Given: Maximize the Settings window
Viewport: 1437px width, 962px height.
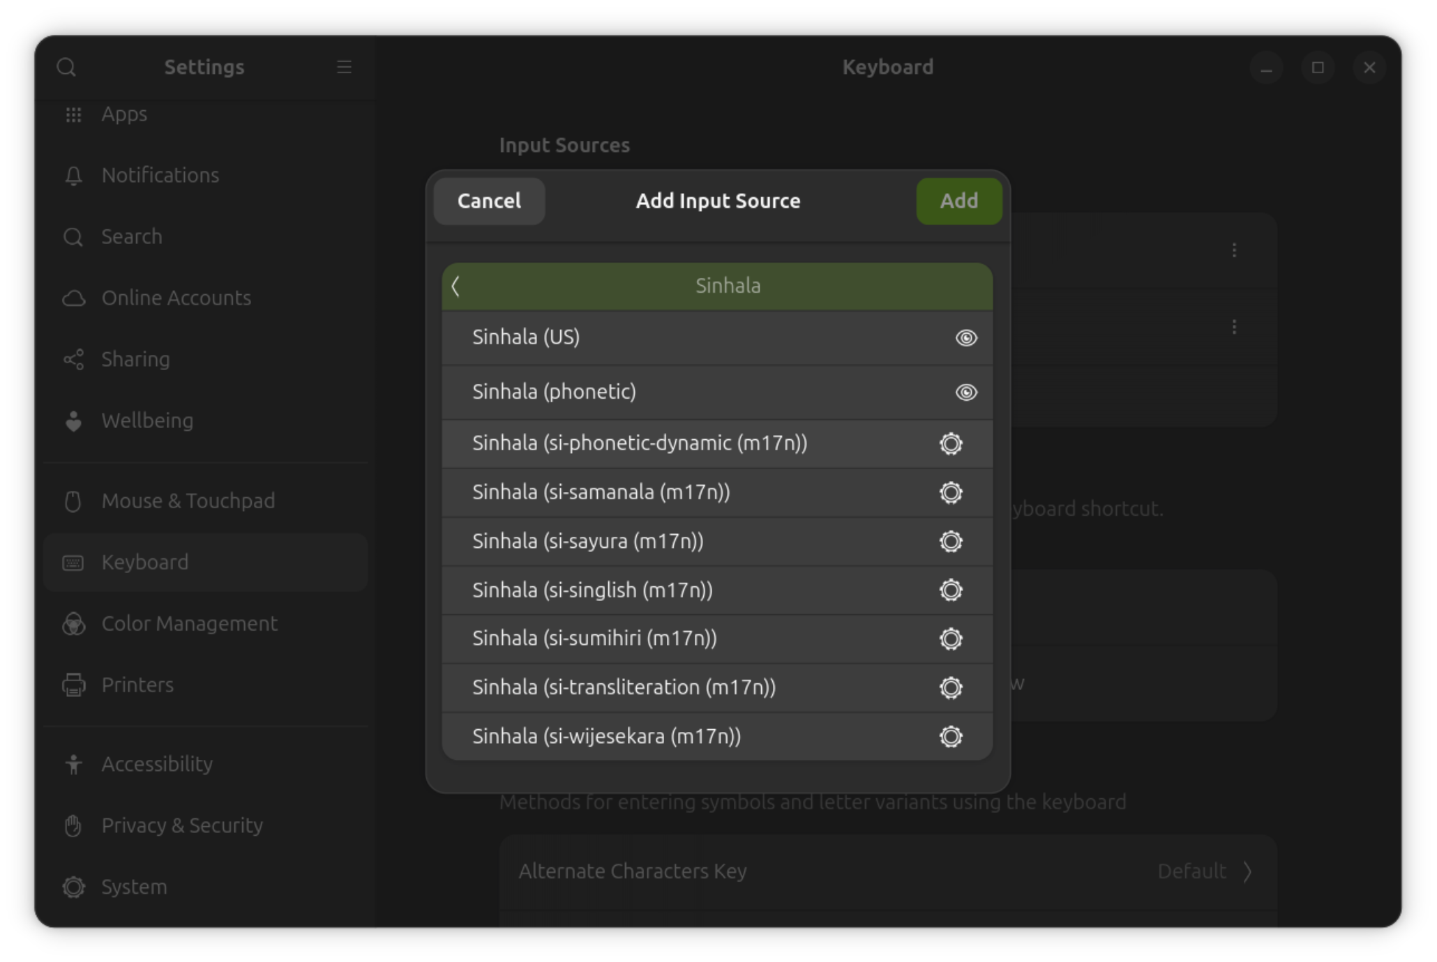Looking at the screenshot, I should [1318, 68].
